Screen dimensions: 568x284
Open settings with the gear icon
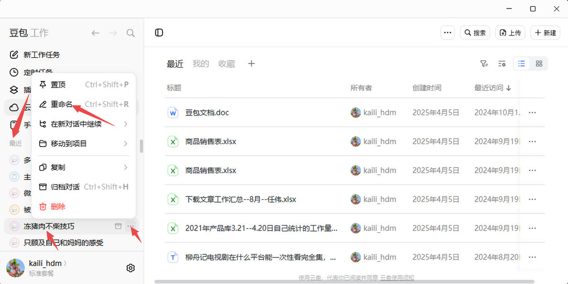click(131, 268)
